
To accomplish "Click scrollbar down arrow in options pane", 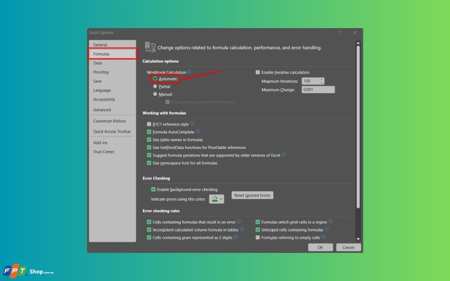I will (x=358, y=239).
